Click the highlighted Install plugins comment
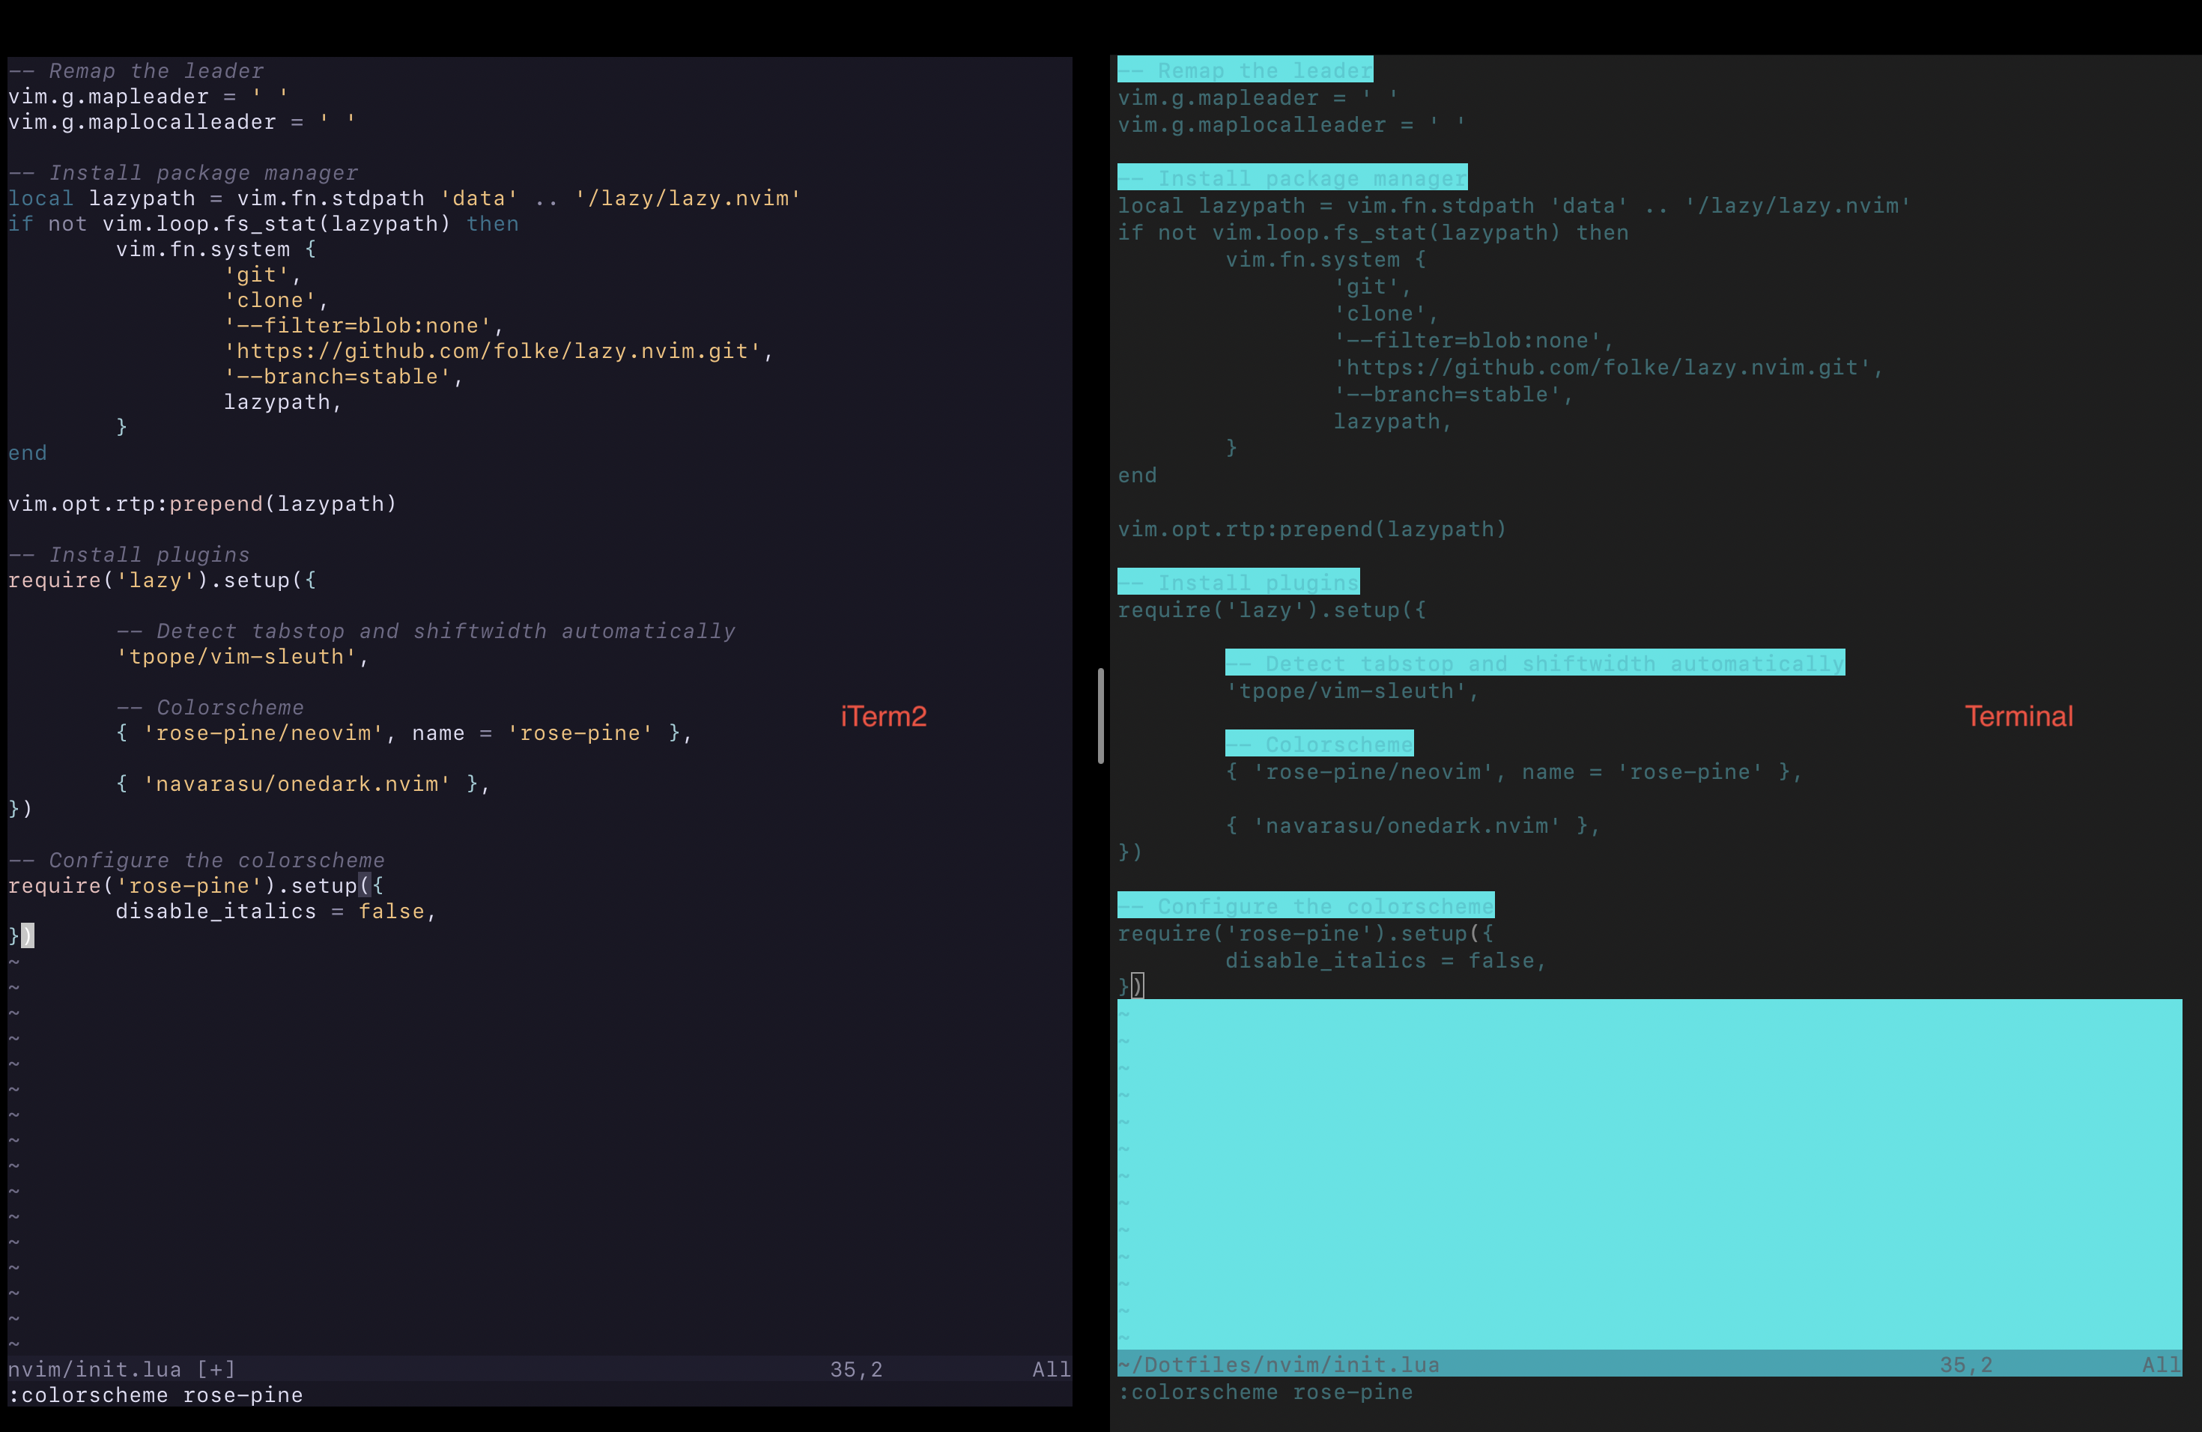The image size is (2202, 1432). (1238, 581)
